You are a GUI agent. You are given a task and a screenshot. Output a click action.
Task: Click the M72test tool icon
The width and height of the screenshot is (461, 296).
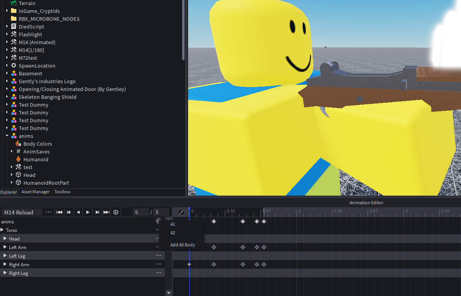[14, 58]
